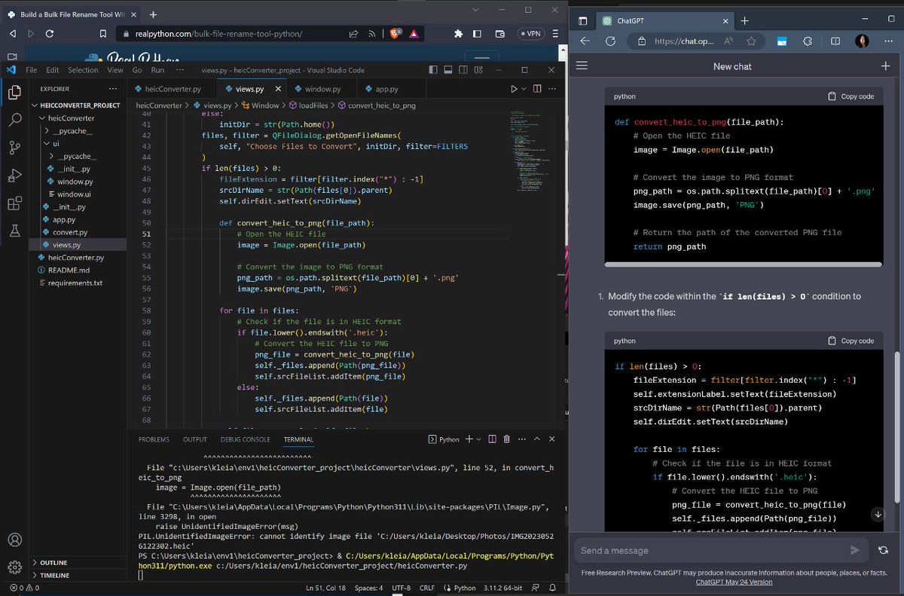This screenshot has height=596, width=904.
Task: Copy code from first ChatGPT code block
Action: pos(851,96)
